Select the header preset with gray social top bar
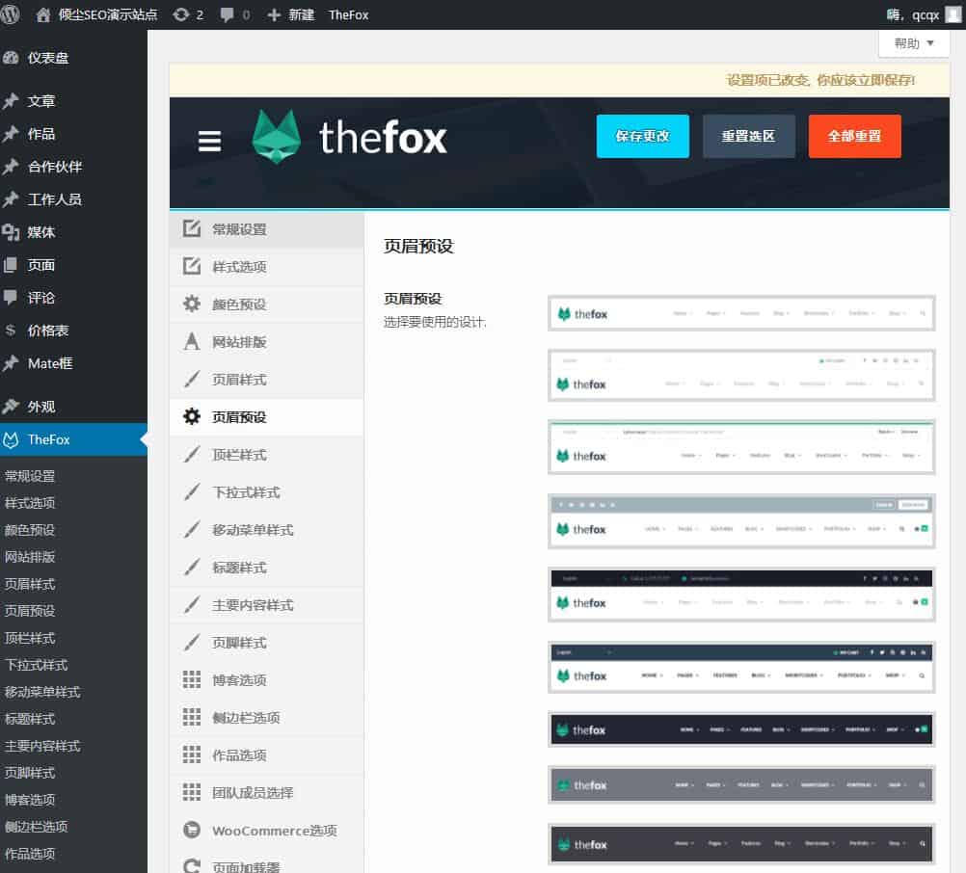Viewport: 966px width, 873px height. (741, 521)
